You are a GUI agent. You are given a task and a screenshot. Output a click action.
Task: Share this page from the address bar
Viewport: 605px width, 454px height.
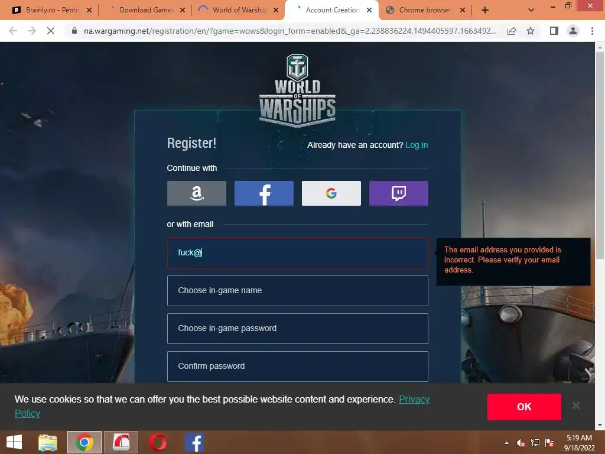tap(512, 31)
